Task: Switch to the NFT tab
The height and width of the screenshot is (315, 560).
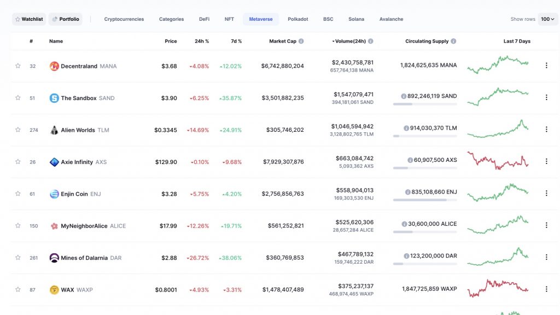Action: tap(229, 19)
